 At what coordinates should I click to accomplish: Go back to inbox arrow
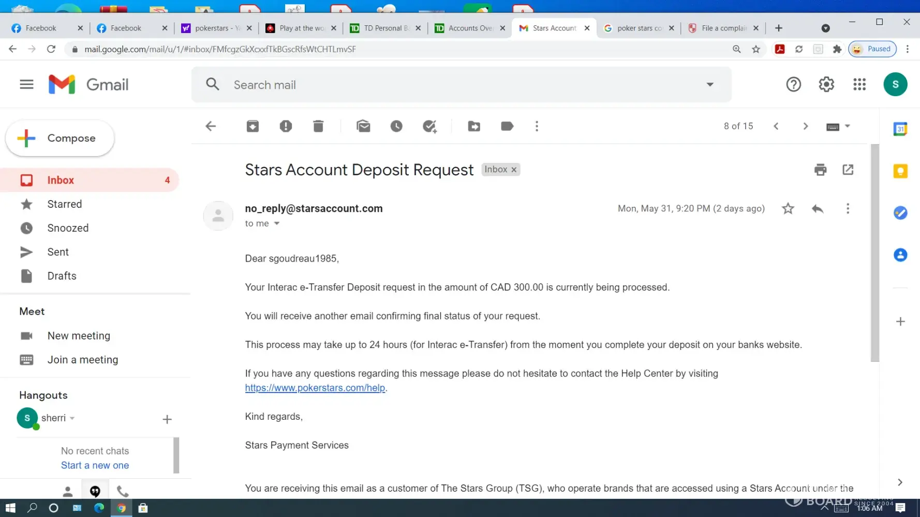click(x=211, y=126)
